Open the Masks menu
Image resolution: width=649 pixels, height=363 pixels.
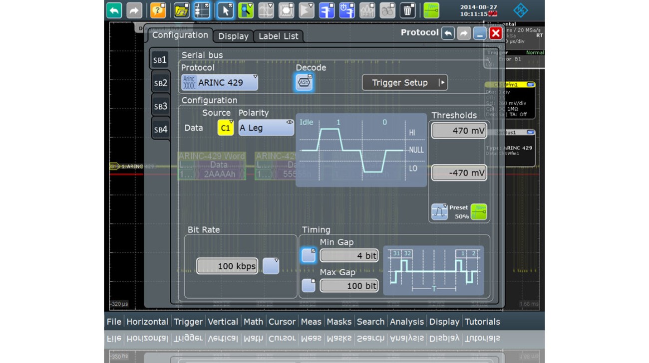339,322
